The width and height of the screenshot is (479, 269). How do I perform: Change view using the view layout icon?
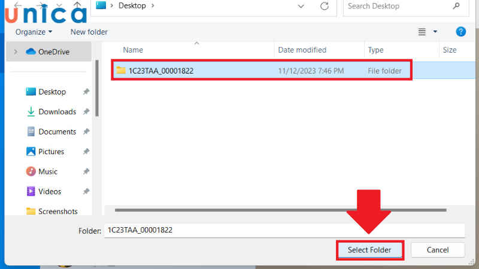[422, 32]
